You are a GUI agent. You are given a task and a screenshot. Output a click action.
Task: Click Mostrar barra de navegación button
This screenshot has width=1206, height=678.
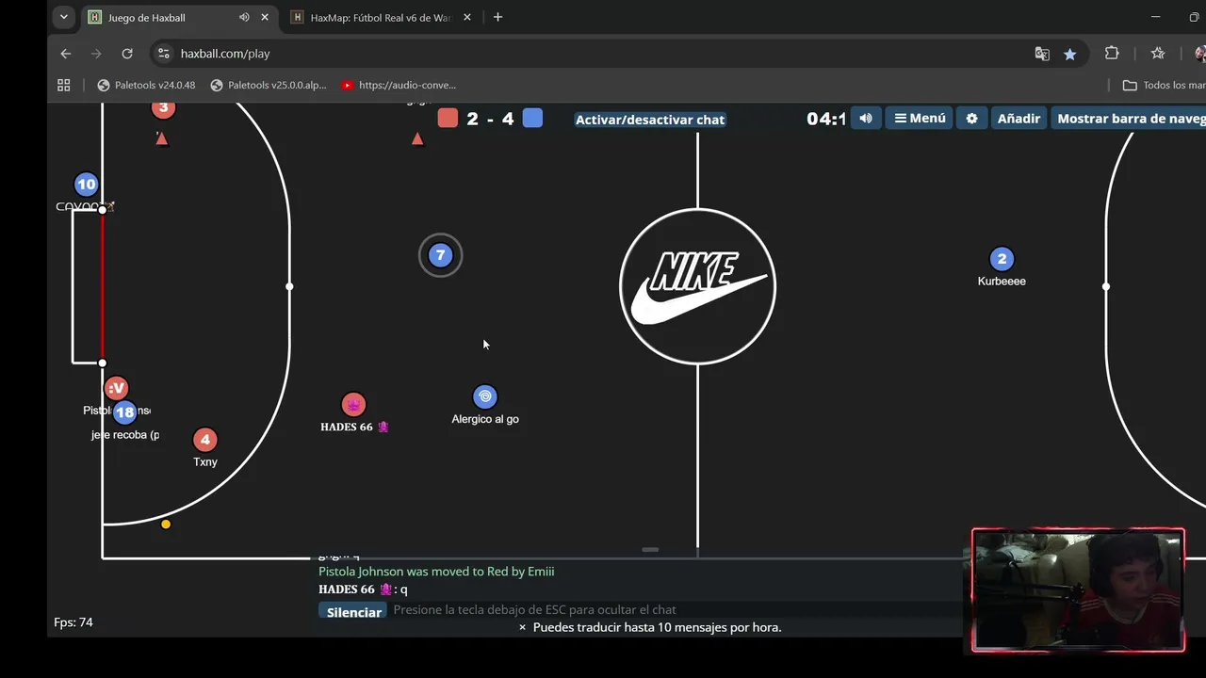tap(1129, 118)
